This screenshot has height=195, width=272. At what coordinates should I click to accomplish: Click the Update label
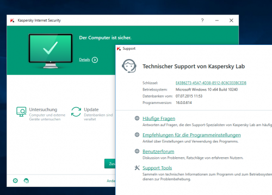[91, 109]
